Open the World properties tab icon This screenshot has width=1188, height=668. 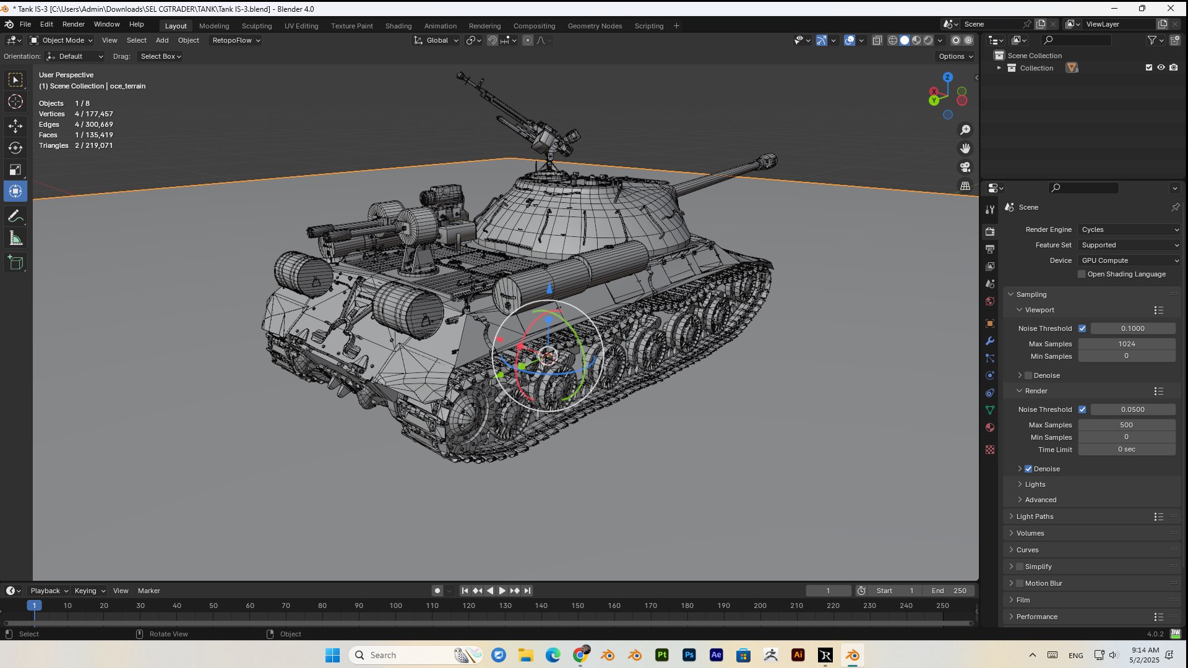click(x=990, y=301)
